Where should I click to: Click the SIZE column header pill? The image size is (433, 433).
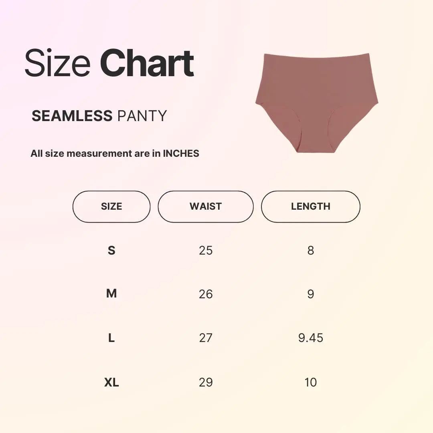(111, 206)
